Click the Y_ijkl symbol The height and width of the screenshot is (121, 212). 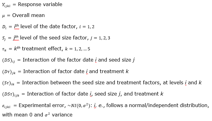[6, 5]
